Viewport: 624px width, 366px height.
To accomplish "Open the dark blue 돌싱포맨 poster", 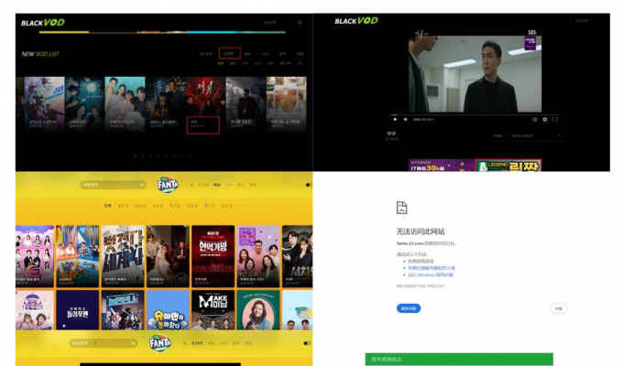I will [x=77, y=309].
